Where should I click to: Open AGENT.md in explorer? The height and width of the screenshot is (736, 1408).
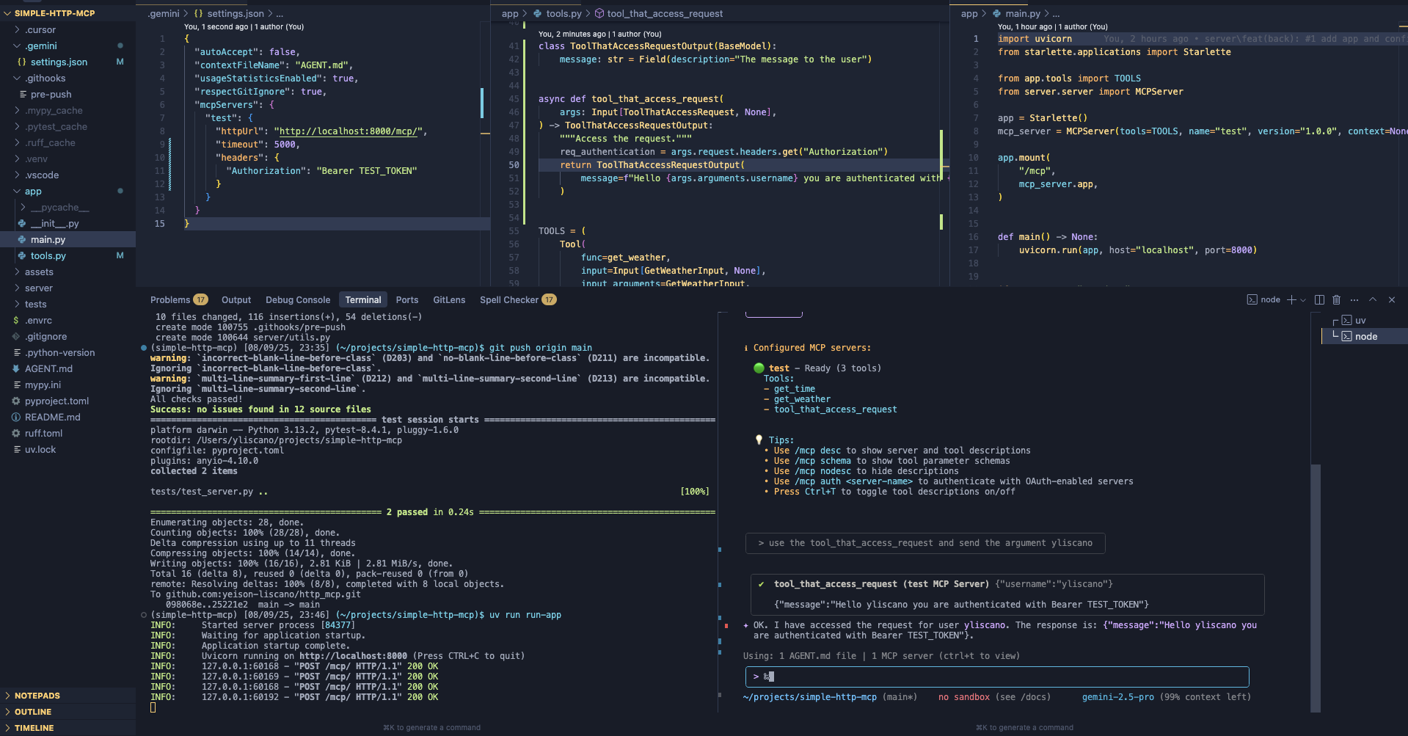tap(48, 368)
